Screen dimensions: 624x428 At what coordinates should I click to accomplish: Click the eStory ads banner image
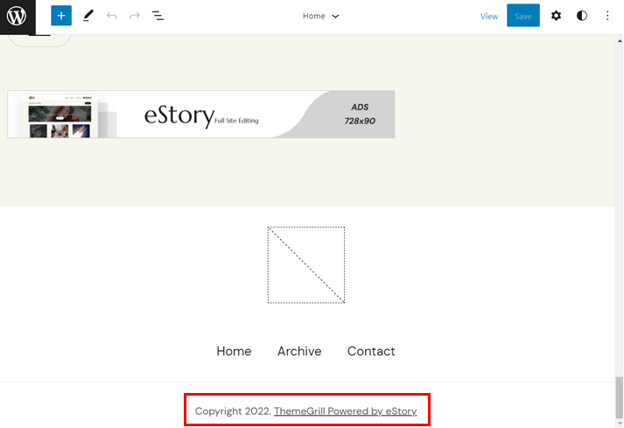click(x=201, y=114)
